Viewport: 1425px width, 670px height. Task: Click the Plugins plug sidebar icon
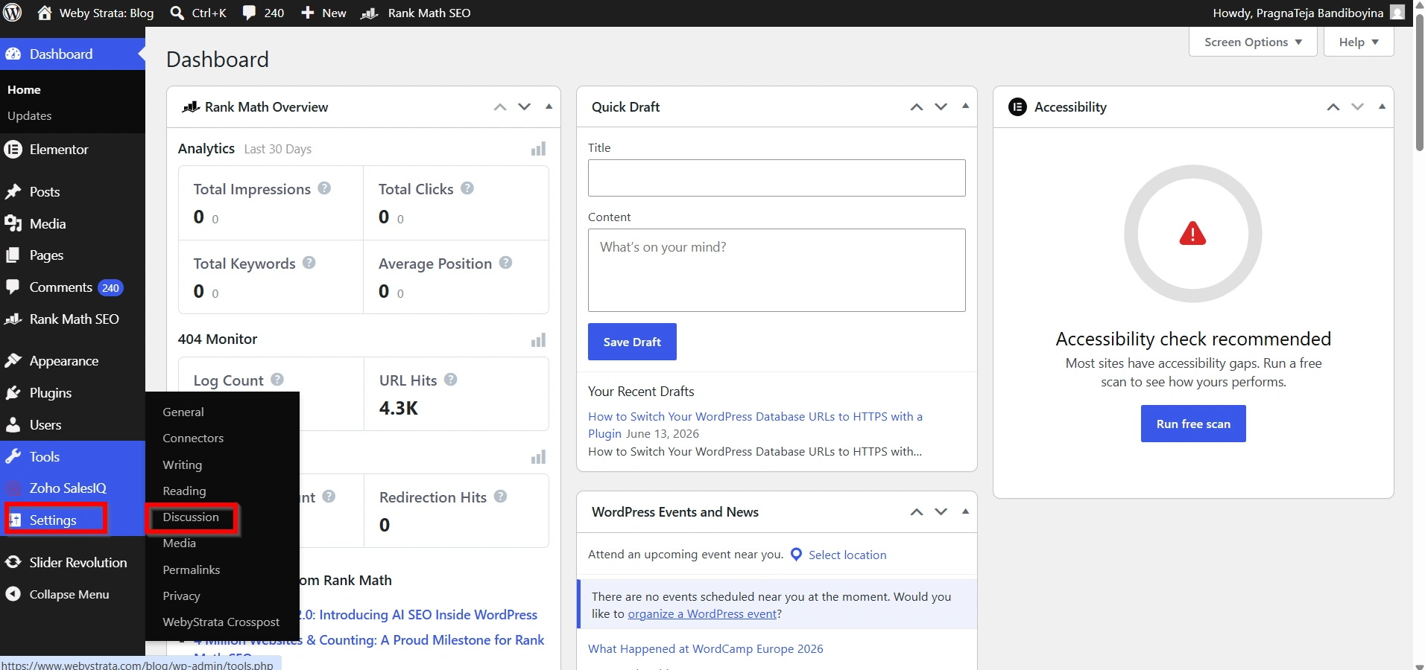pos(13,392)
